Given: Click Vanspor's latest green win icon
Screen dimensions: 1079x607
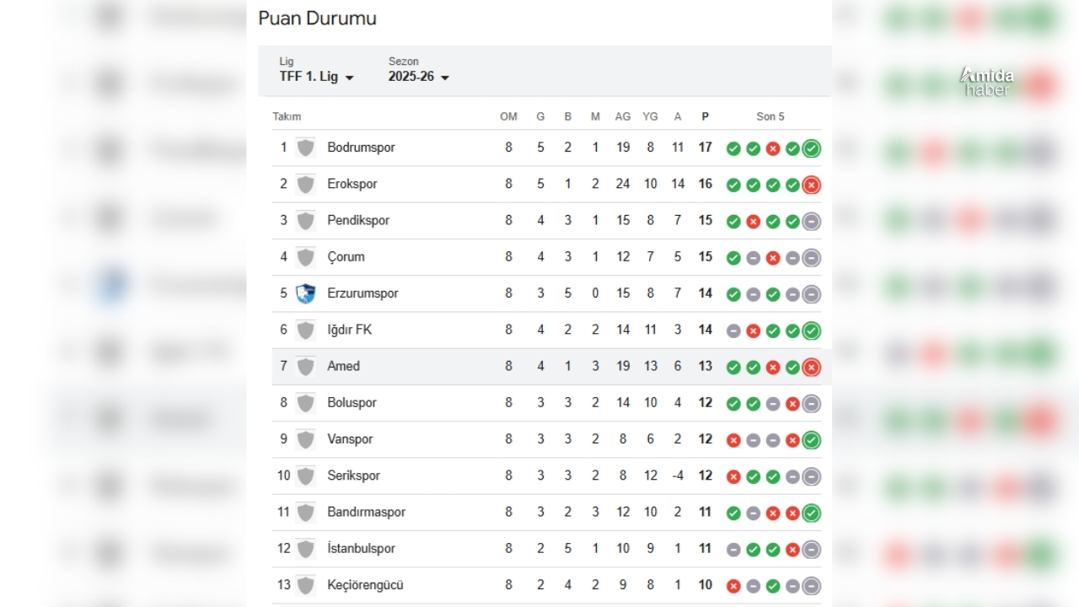Looking at the screenshot, I should [811, 439].
